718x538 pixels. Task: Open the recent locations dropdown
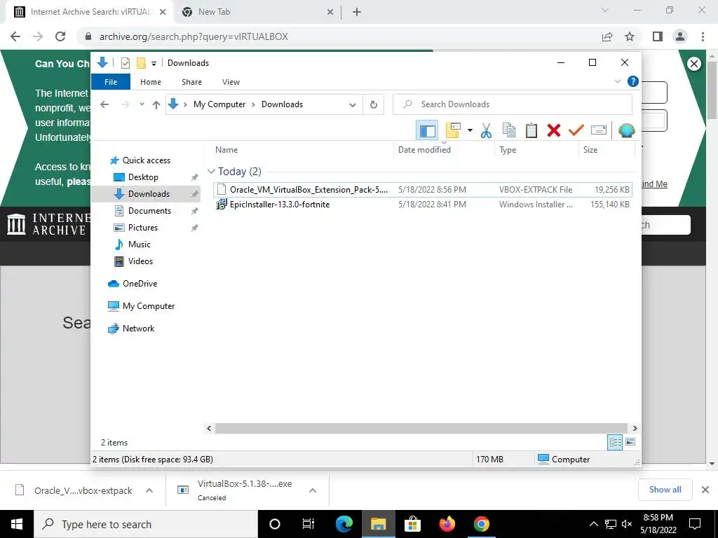pyautogui.click(x=142, y=104)
